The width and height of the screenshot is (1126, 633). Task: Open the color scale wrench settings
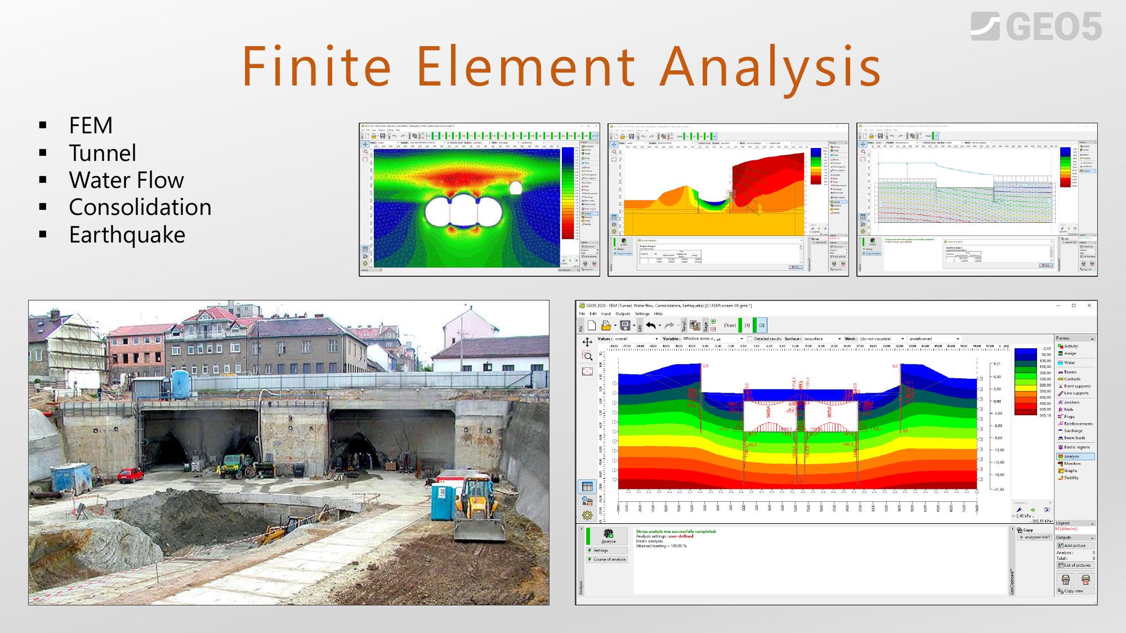1019,510
